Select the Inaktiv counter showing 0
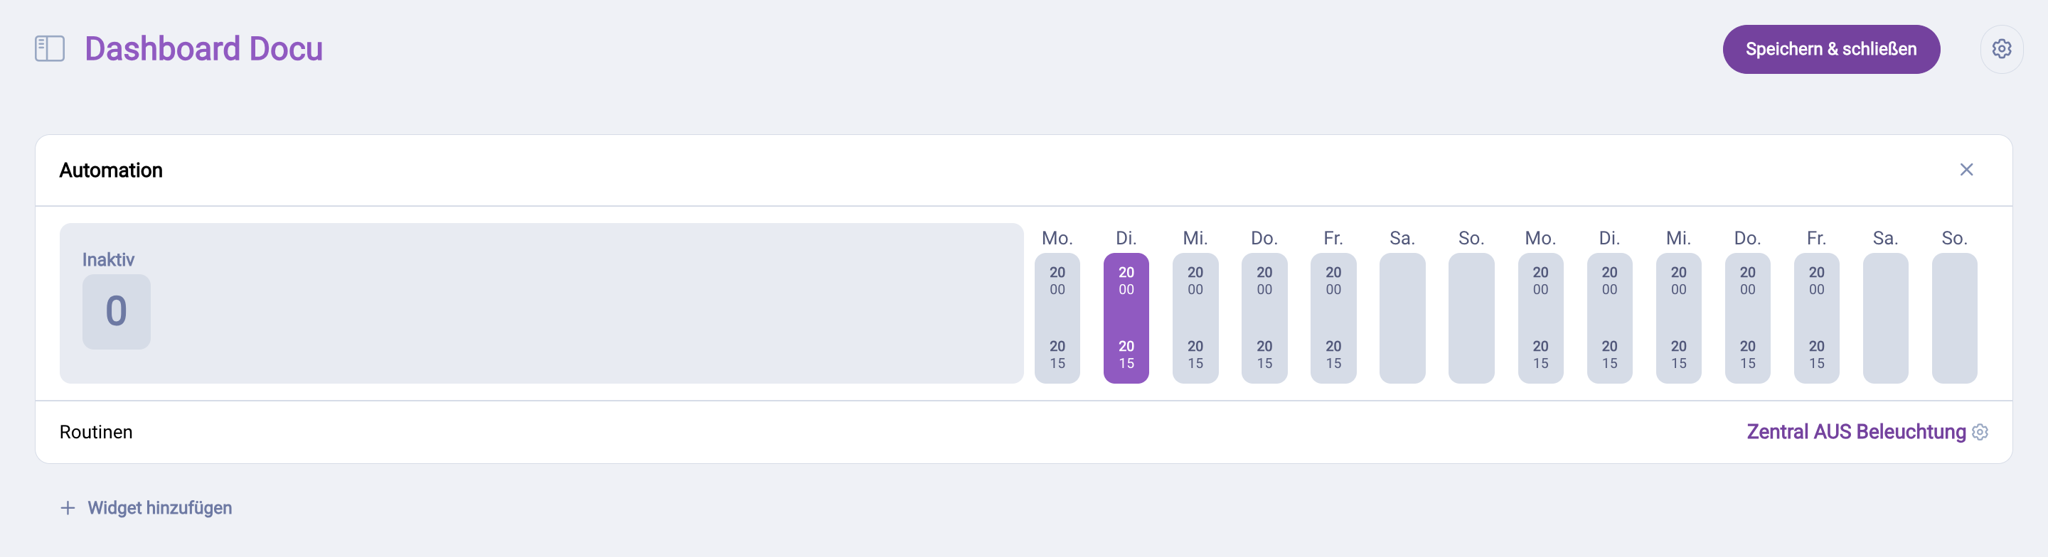 click(116, 311)
